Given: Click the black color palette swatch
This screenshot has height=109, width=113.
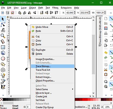Looking at the screenshot, I should pyautogui.click(x=4, y=99).
